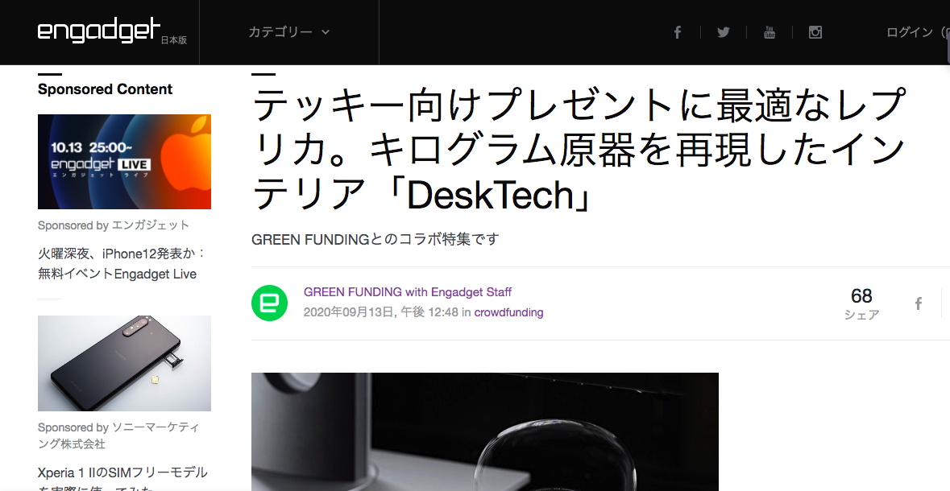Image resolution: width=950 pixels, height=491 pixels.
Task: Click Sponsored by エンガジェット label
Action: [114, 225]
